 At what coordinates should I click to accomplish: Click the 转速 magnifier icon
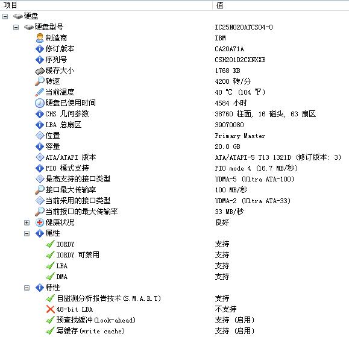40,81
